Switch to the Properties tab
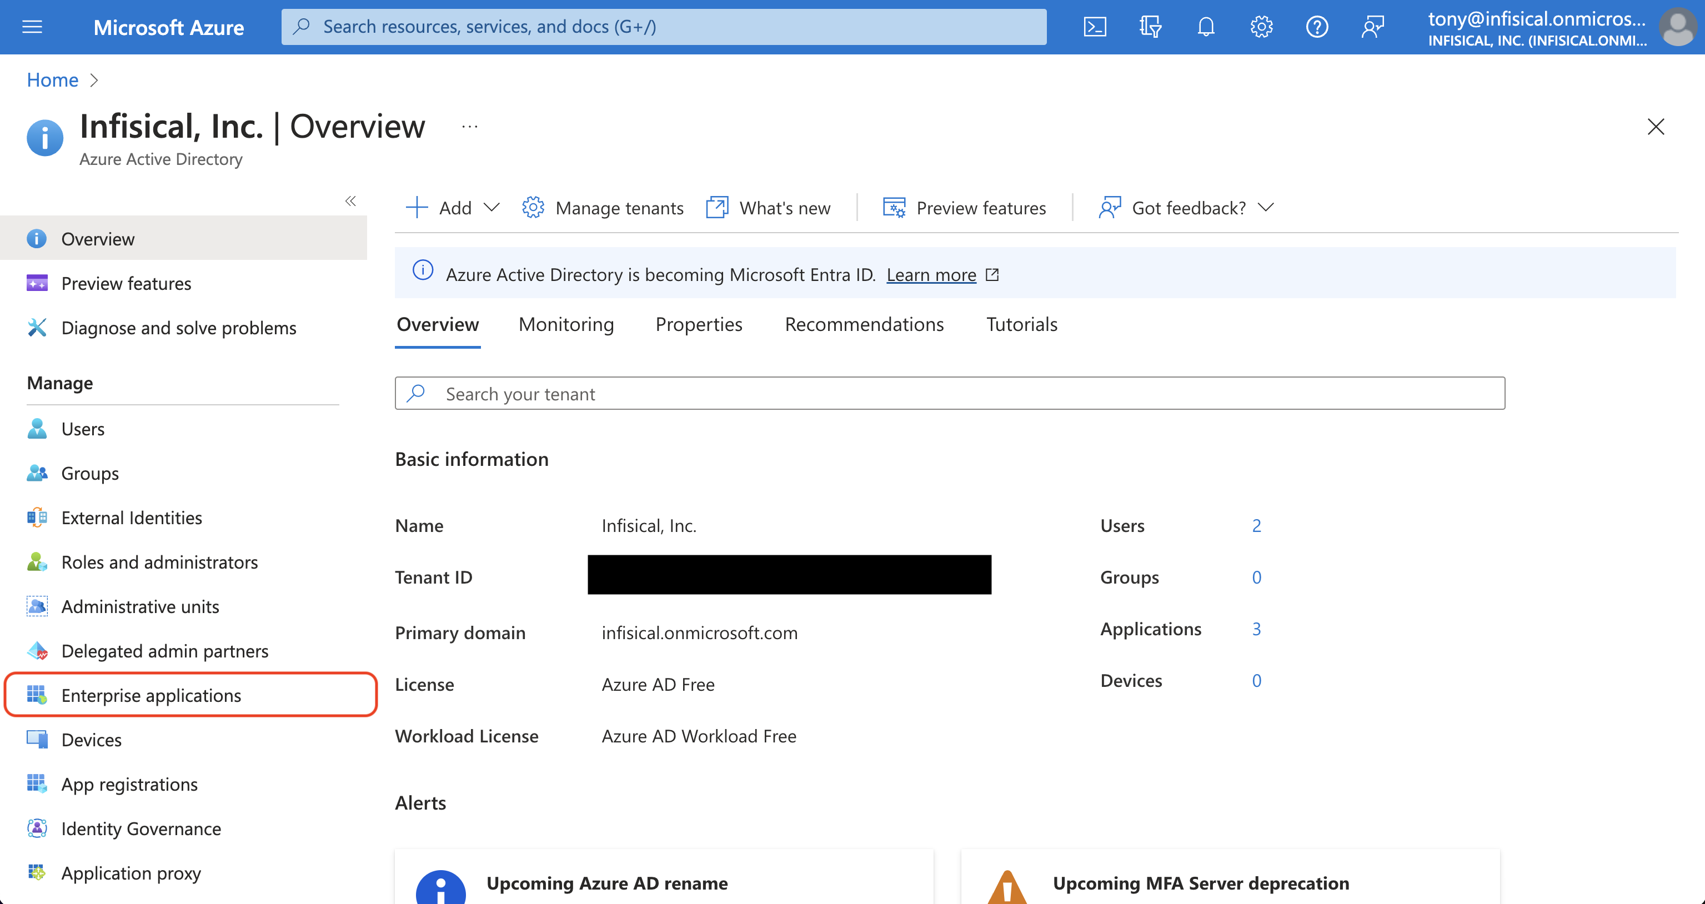The width and height of the screenshot is (1705, 904). [699, 324]
